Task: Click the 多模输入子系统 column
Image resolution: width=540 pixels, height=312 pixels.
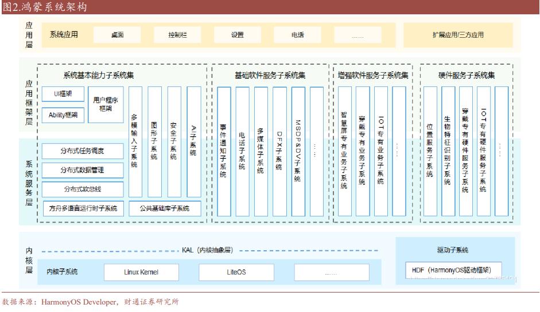Action: (x=135, y=141)
